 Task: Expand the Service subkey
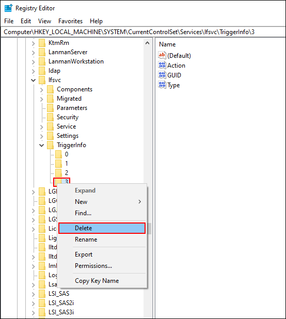42,127
